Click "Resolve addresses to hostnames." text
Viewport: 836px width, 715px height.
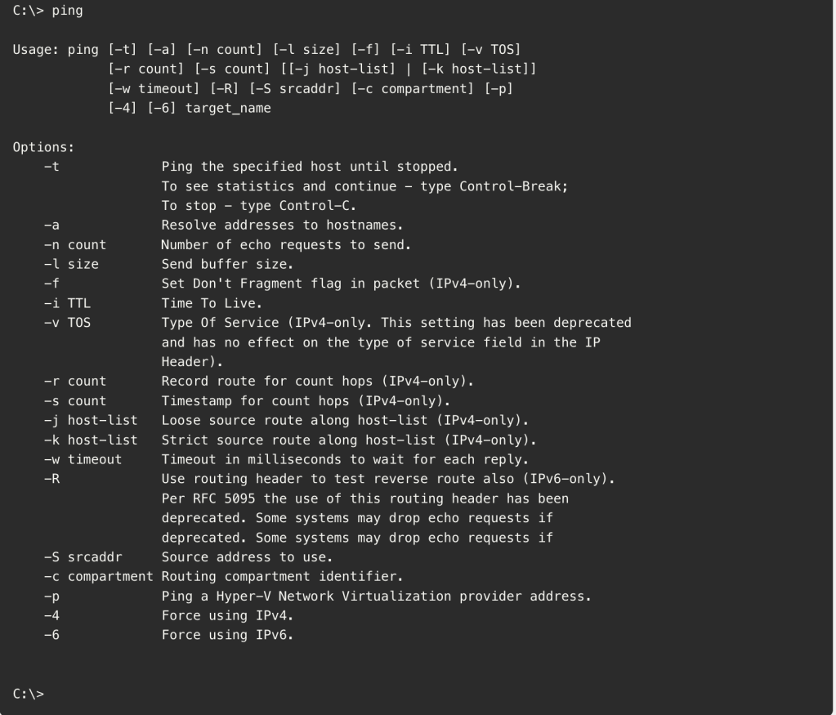pyautogui.click(x=282, y=225)
